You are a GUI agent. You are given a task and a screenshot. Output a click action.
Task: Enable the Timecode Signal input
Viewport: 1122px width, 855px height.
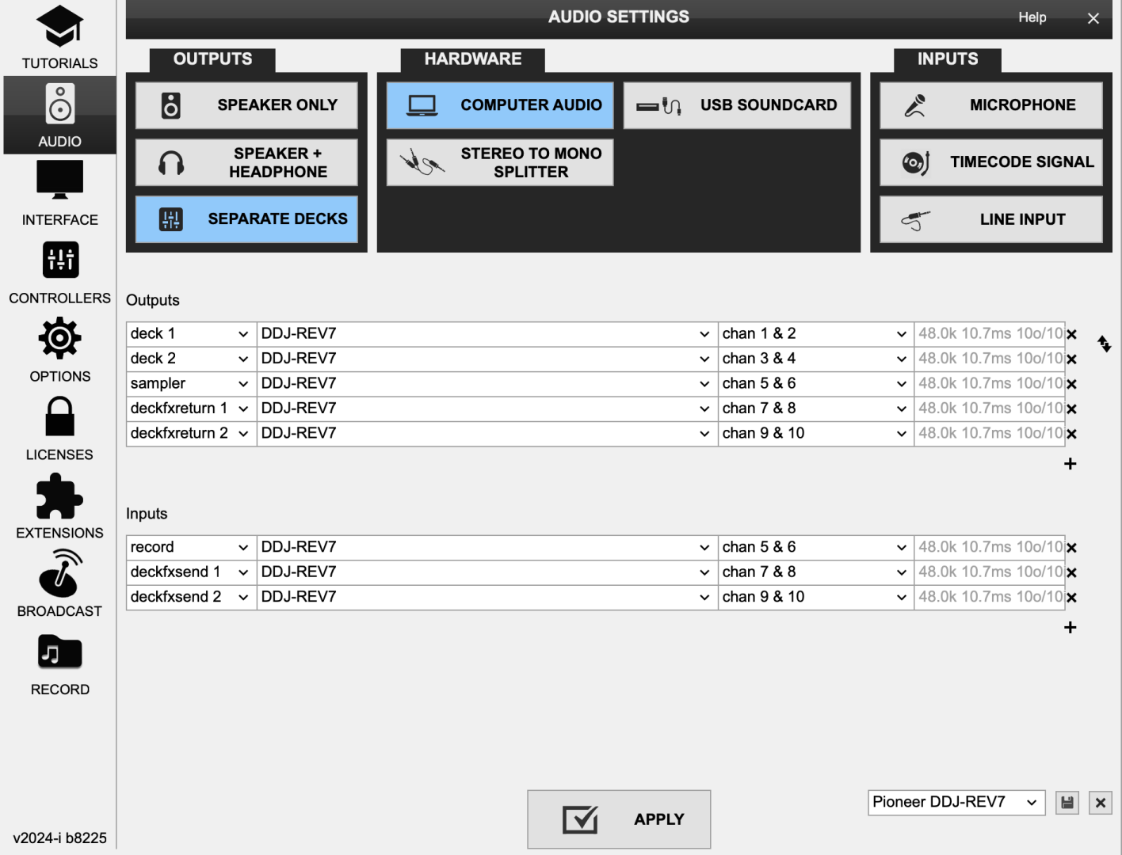(991, 162)
